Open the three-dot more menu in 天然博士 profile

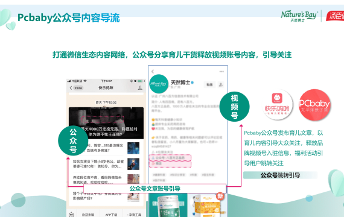click(x=221, y=72)
